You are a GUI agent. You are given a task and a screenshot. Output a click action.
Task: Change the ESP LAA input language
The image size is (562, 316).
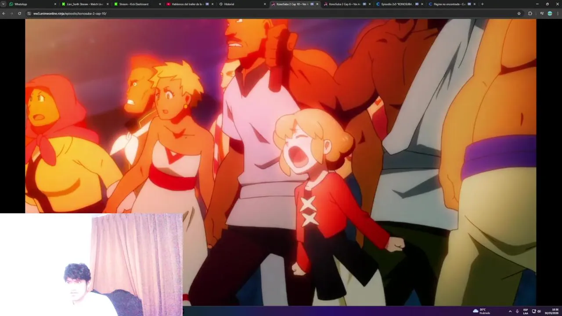pyautogui.click(x=526, y=311)
